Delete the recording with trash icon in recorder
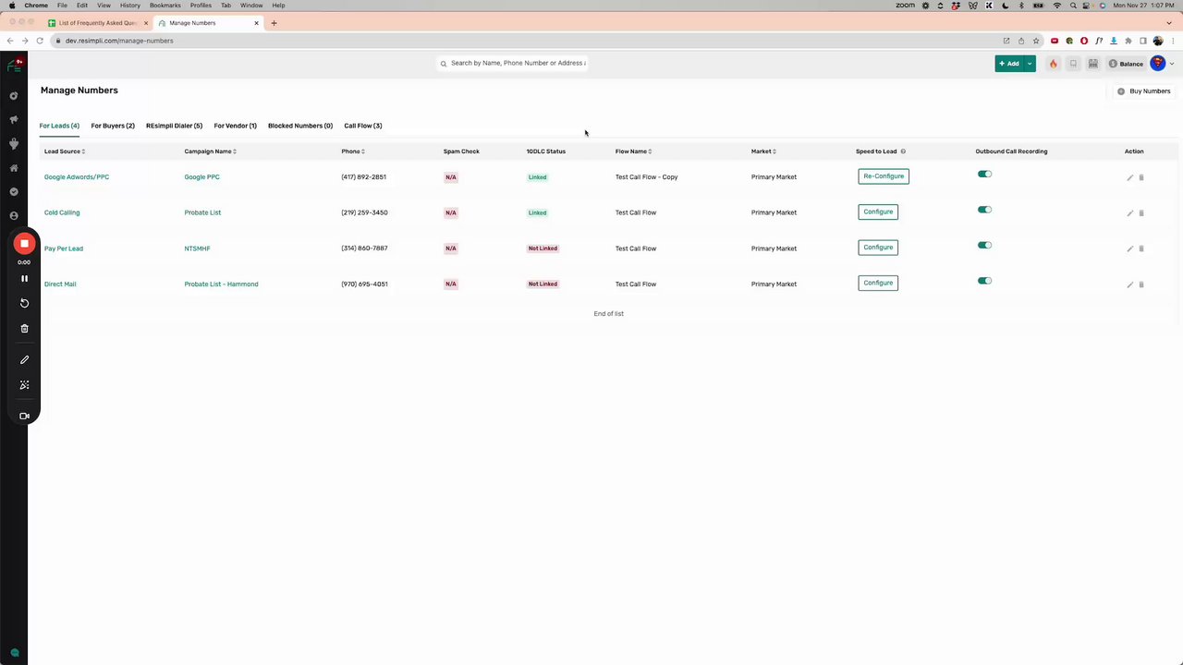 [x=24, y=328]
